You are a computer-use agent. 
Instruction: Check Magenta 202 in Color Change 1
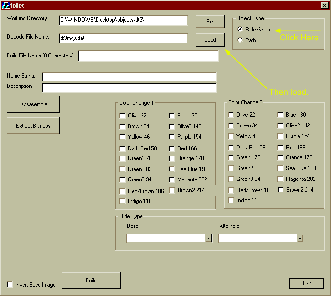pyautogui.click(x=172, y=179)
